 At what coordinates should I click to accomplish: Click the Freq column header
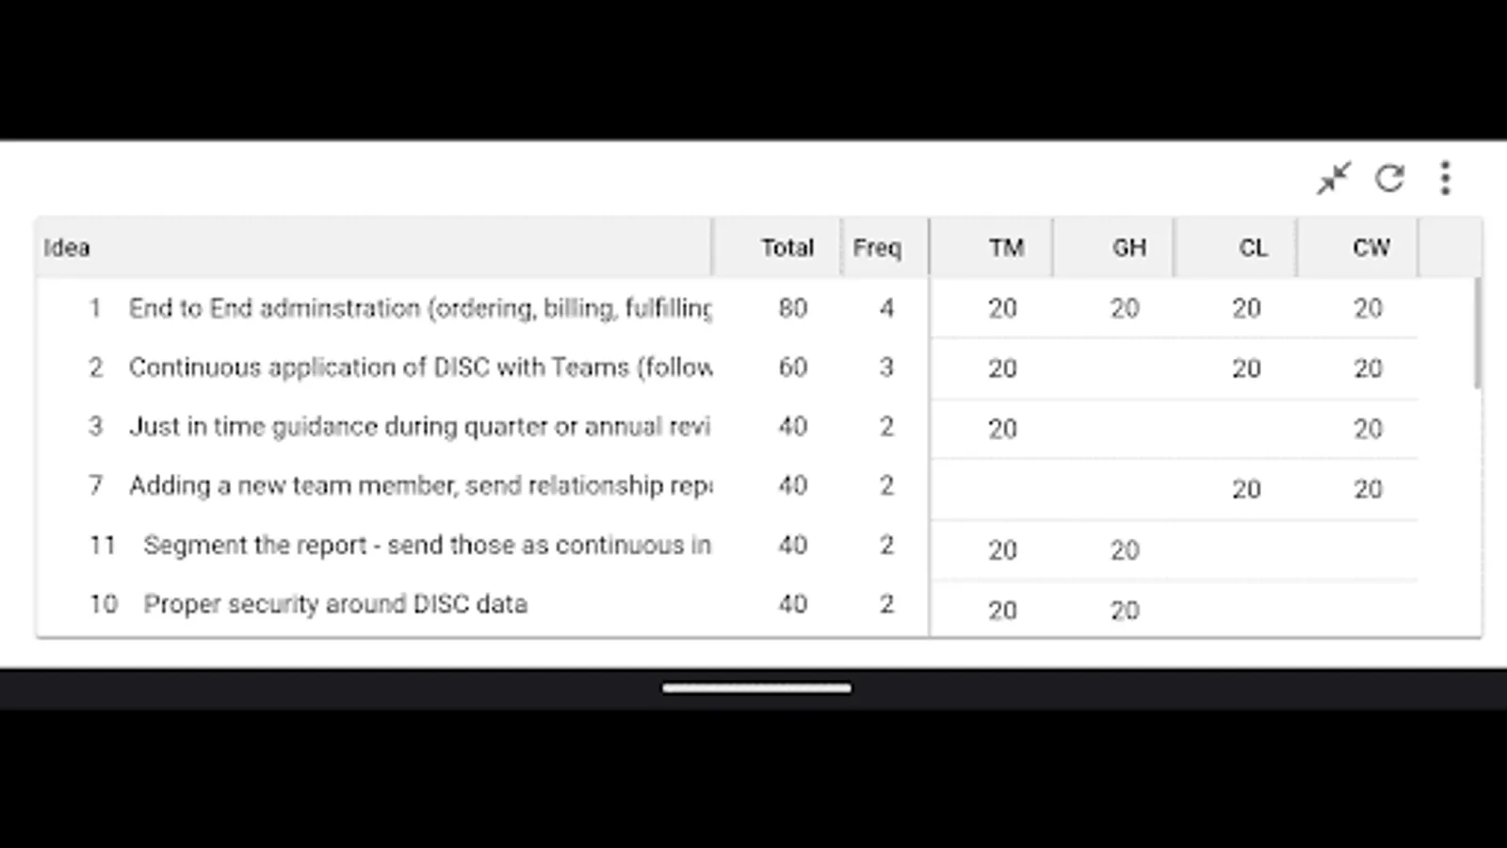pyautogui.click(x=877, y=248)
